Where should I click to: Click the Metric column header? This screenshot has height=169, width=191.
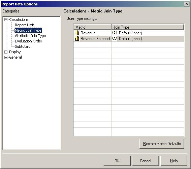tap(92, 27)
